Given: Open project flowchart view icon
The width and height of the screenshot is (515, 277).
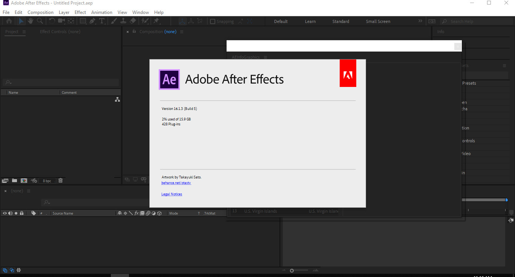Looking at the screenshot, I should pyautogui.click(x=117, y=99).
